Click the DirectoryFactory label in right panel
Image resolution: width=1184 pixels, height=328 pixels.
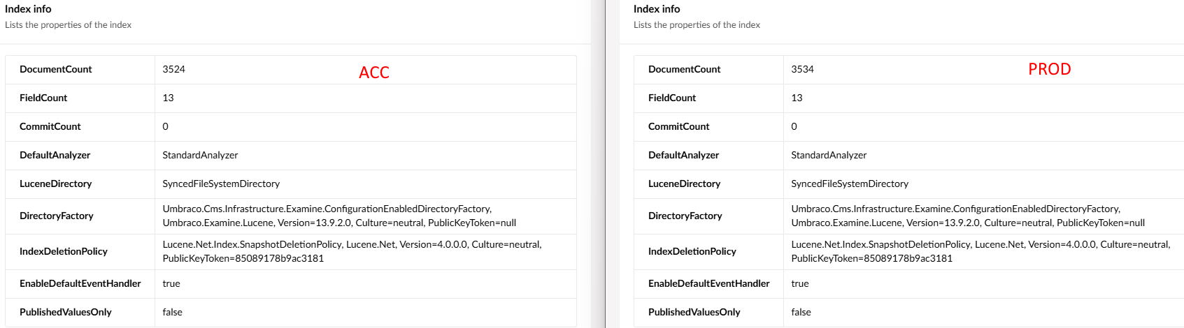[x=685, y=216]
